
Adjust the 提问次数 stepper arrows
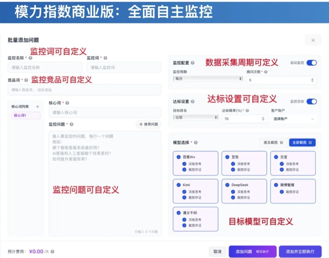click(x=312, y=80)
